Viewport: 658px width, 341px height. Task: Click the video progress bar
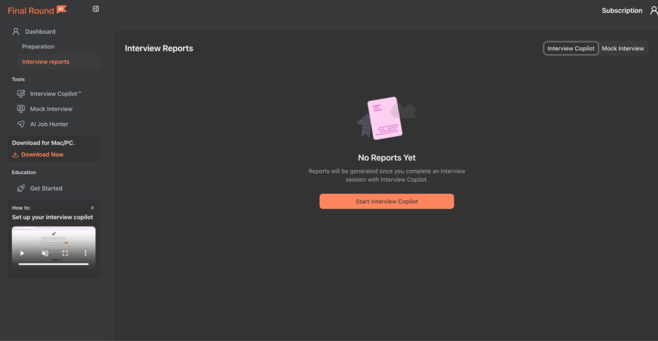click(x=54, y=264)
